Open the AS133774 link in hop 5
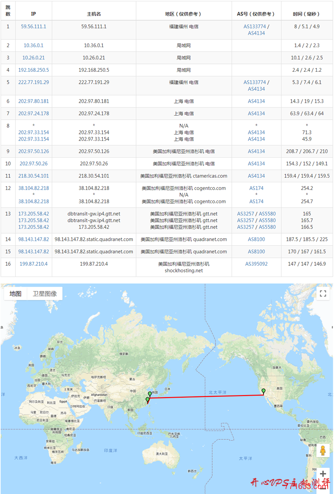Image resolution: width=334 pixels, height=494 pixels. tap(255, 82)
